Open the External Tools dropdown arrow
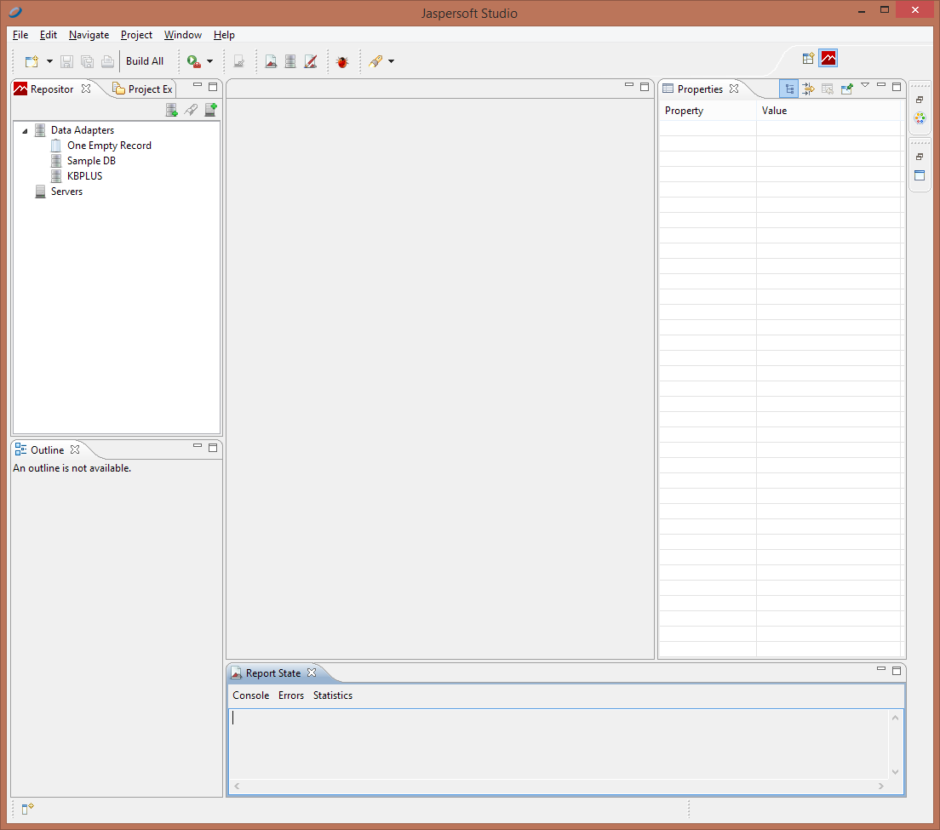Viewport: 940px width, 830px height. tap(209, 61)
